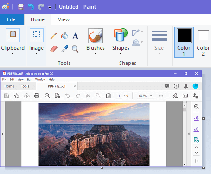Collapse Acrobat right tools pane arrow
The image size is (211, 174).
[189, 134]
